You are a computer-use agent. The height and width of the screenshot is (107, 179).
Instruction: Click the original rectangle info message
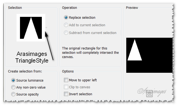coord(90,52)
